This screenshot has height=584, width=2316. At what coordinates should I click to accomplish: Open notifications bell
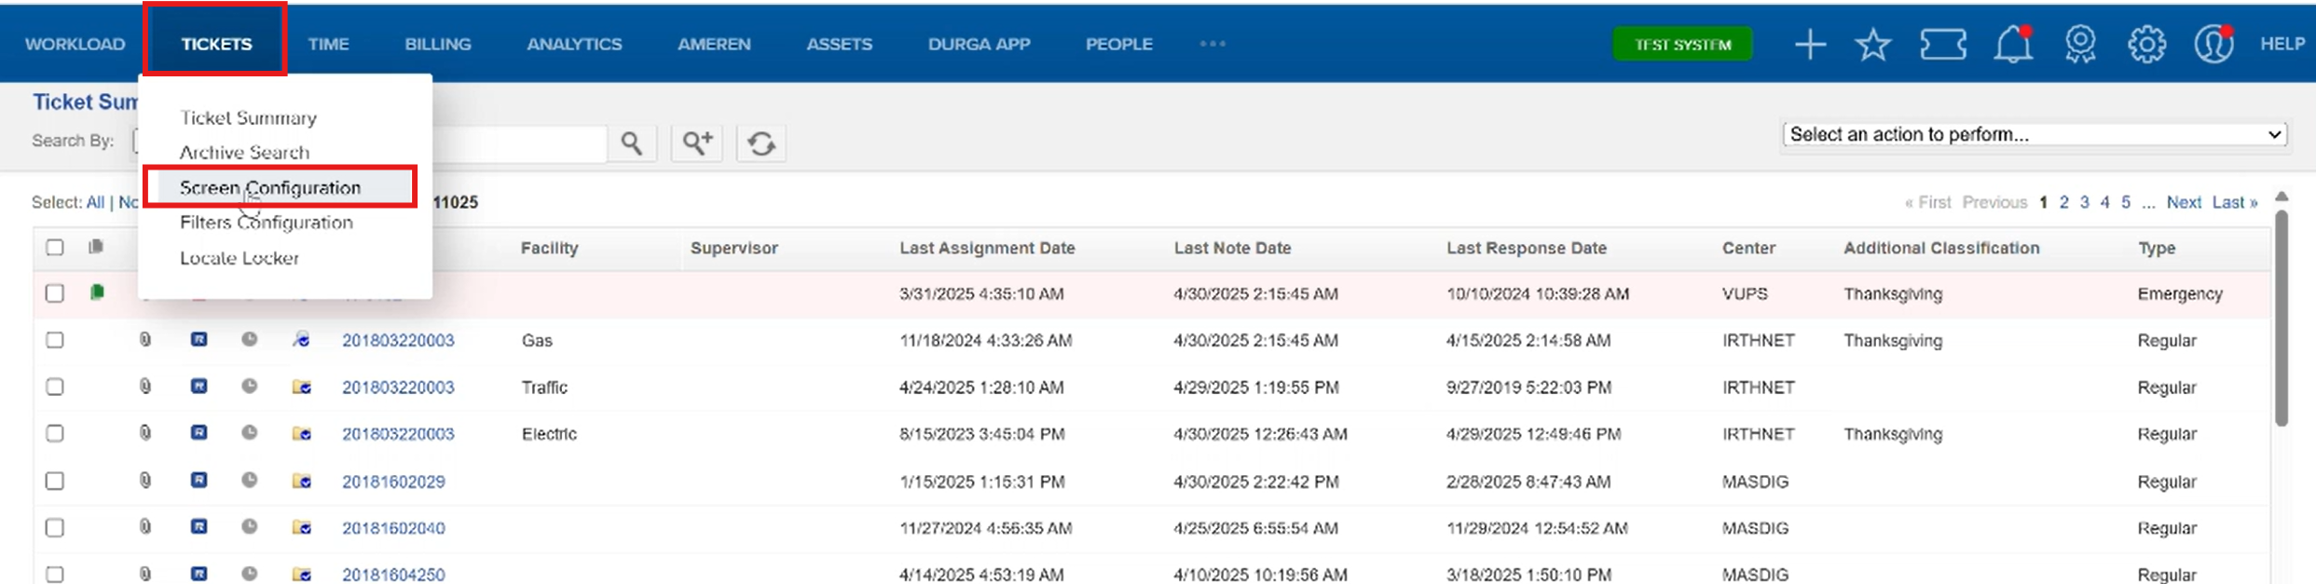point(2013,44)
